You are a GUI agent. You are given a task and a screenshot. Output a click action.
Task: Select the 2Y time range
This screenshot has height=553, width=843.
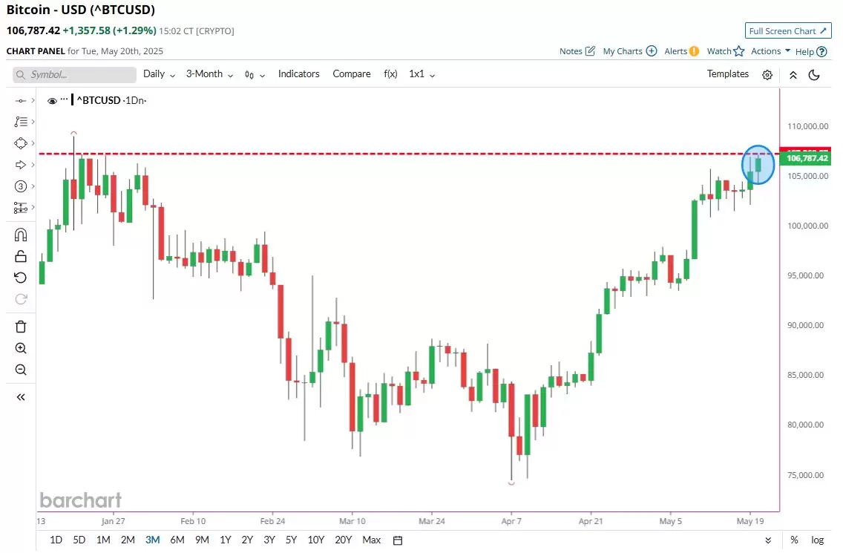[x=247, y=540]
